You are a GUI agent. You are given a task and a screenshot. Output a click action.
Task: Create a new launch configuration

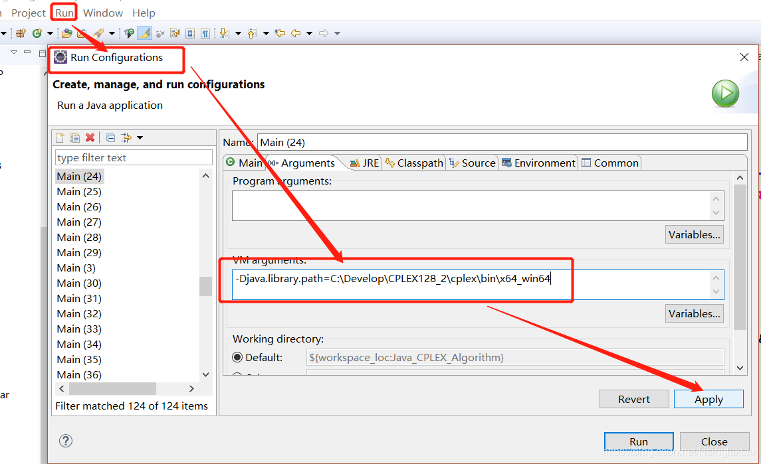pyautogui.click(x=60, y=137)
